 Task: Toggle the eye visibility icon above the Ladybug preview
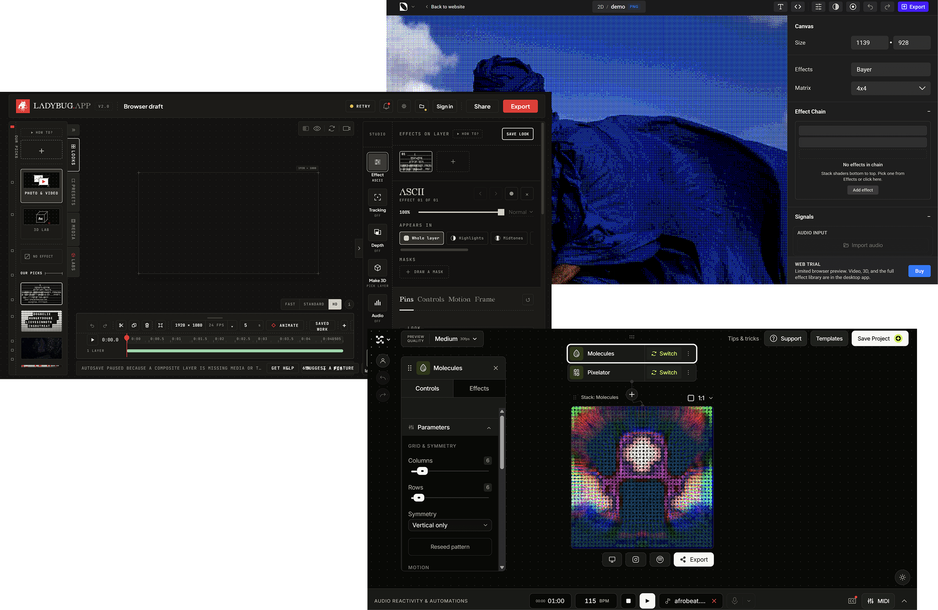point(317,128)
